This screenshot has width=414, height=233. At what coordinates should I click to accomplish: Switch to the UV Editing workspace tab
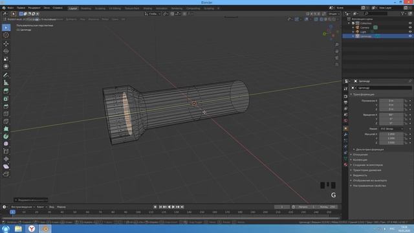[x=115, y=8]
